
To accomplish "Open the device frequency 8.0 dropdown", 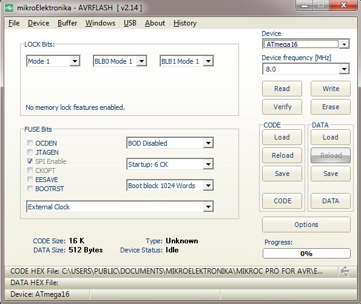I will 344,69.
